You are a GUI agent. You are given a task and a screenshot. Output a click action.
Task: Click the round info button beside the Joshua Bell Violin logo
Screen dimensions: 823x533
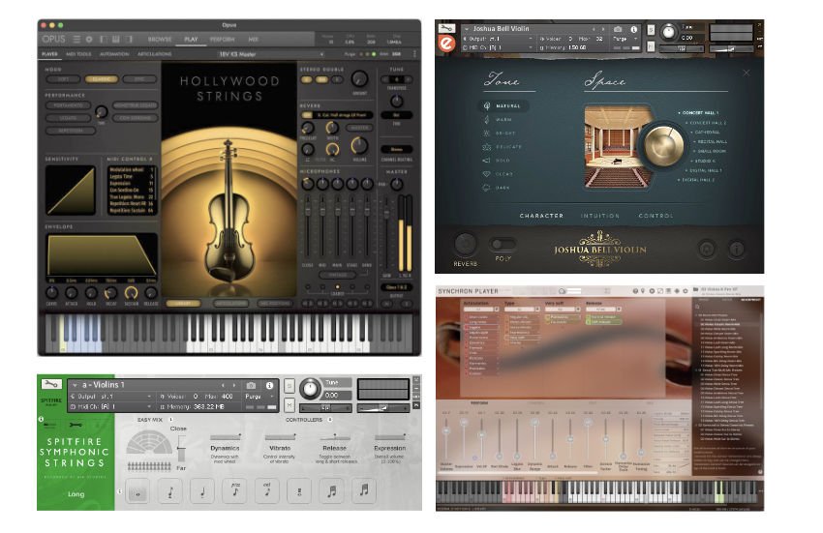(737, 250)
